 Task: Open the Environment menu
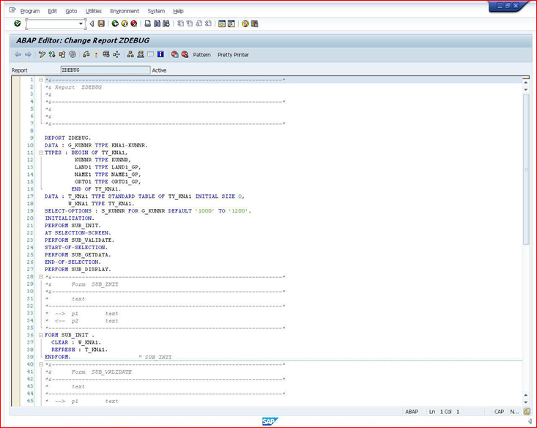(x=125, y=11)
